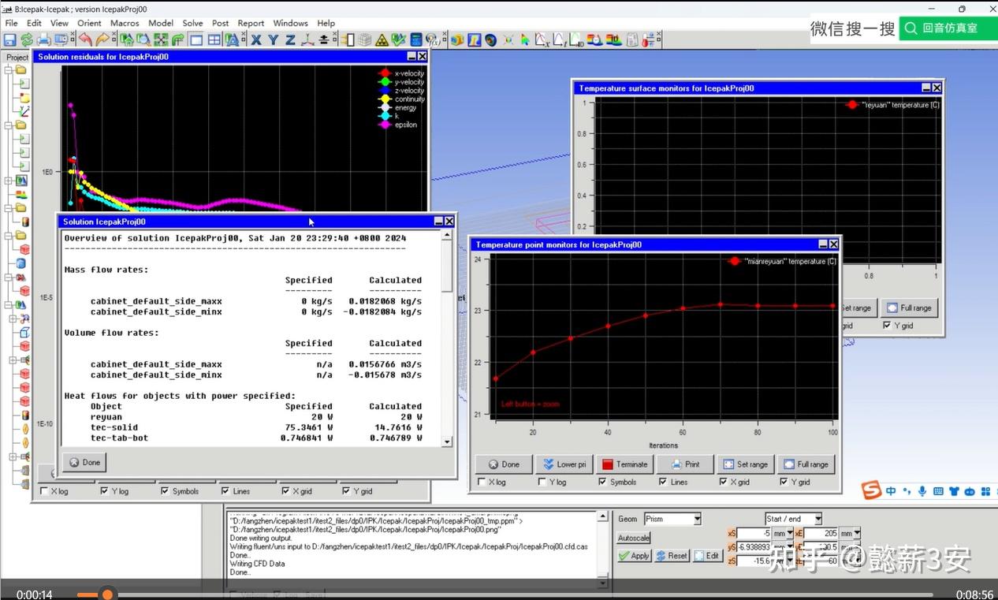
Task: Select the X axis orientation icon
Action: 256,39
